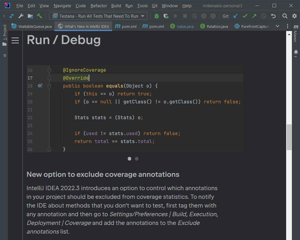Viewport: 300px width, 240px height.
Task: Click Git Update Project arrow
Action: pos(236,16)
